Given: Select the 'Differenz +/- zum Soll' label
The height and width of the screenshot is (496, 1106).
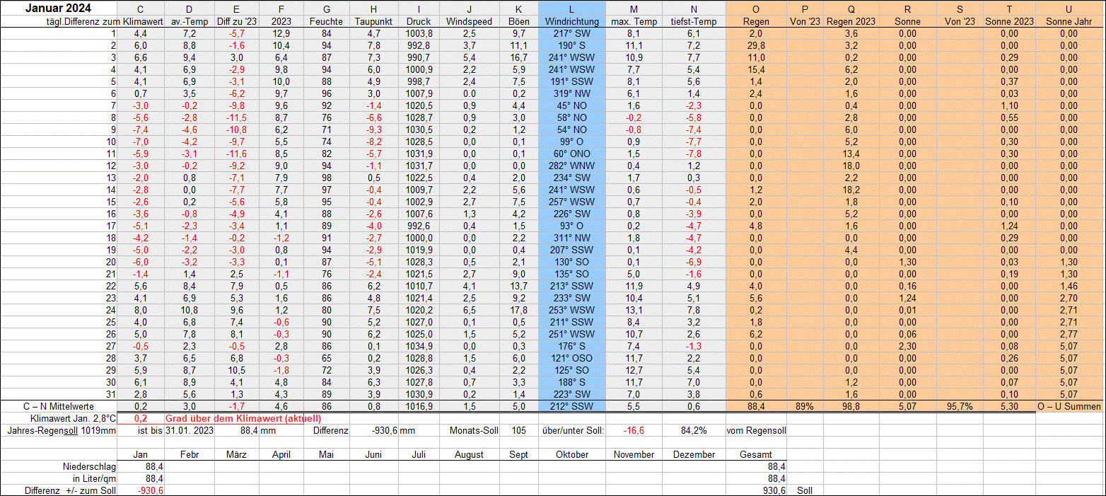Looking at the screenshot, I should (70, 490).
